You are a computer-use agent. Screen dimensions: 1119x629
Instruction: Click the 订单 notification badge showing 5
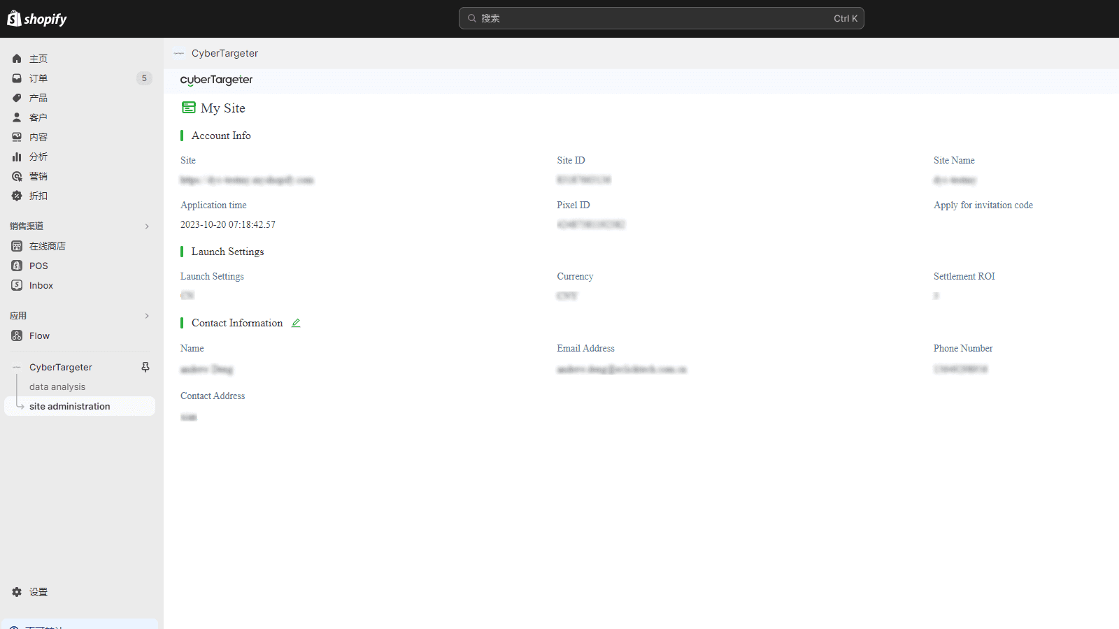click(144, 78)
